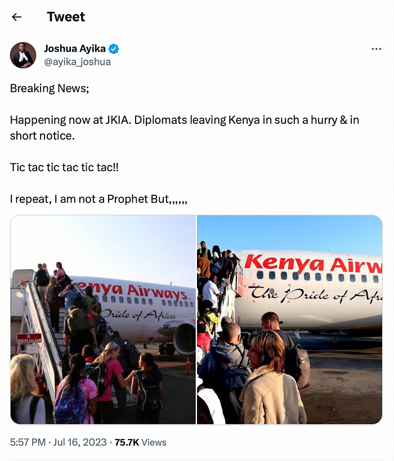Open the three-dot more options menu
The image size is (394, 461).
click(x=377, y=49)
